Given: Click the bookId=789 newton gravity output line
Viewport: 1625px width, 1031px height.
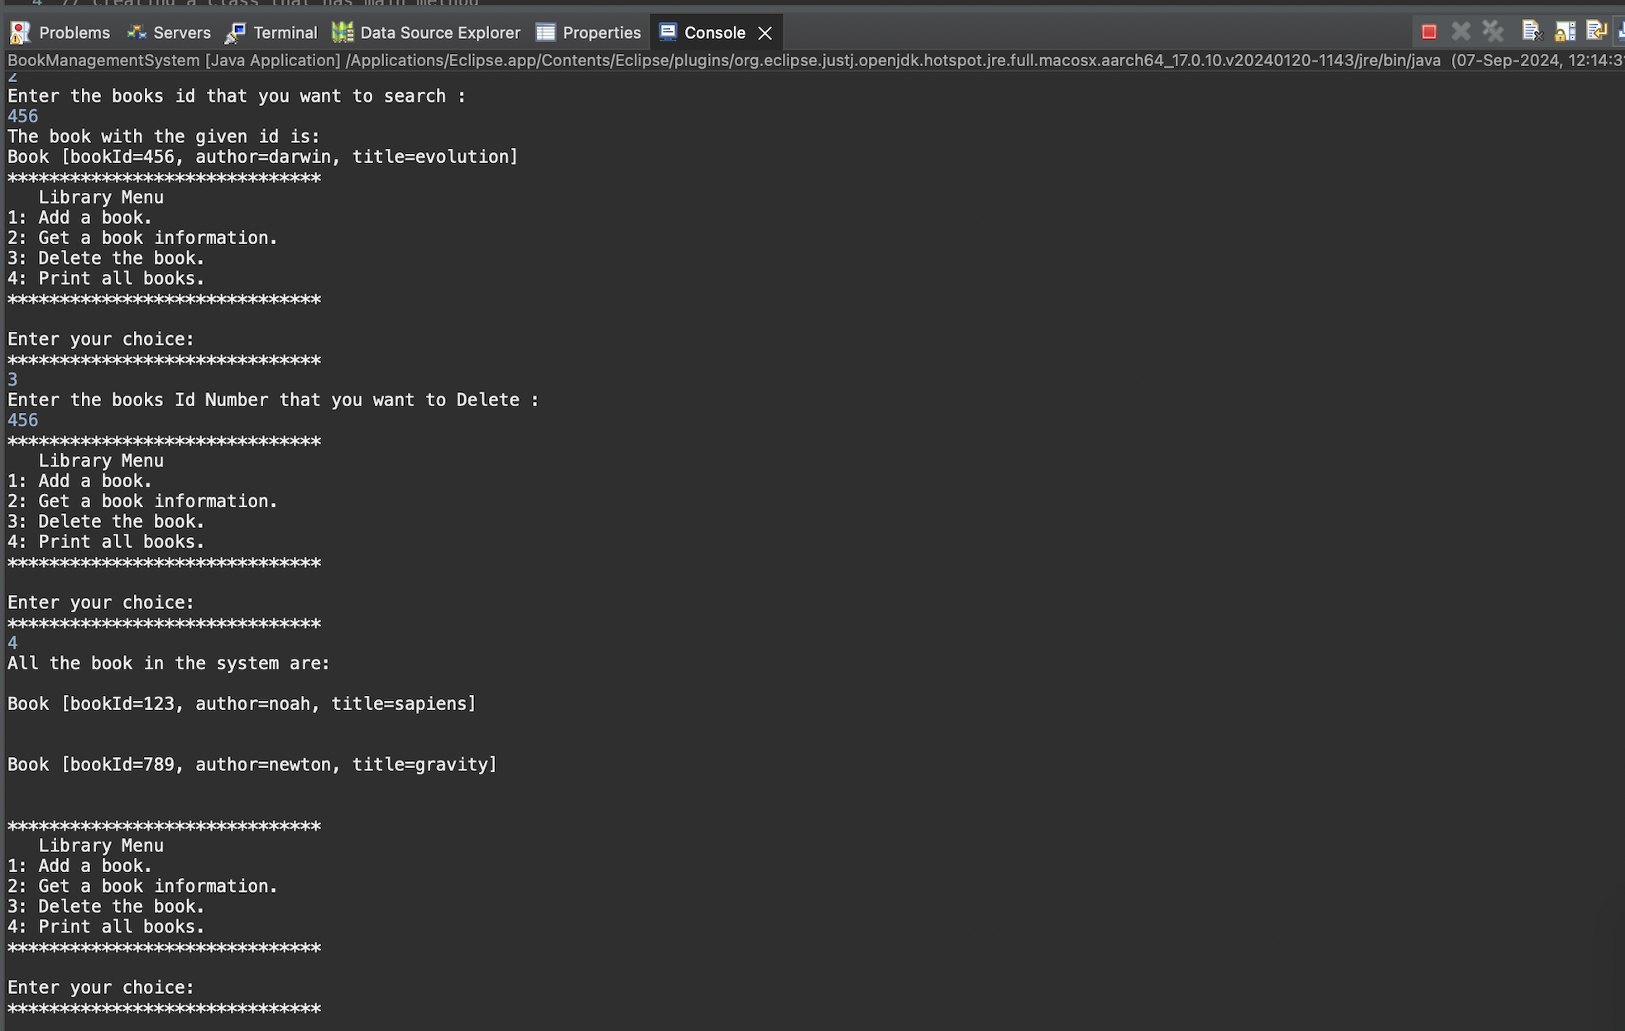Looking at the screenshot, I should pyautogui.click(x=252, y=765).
